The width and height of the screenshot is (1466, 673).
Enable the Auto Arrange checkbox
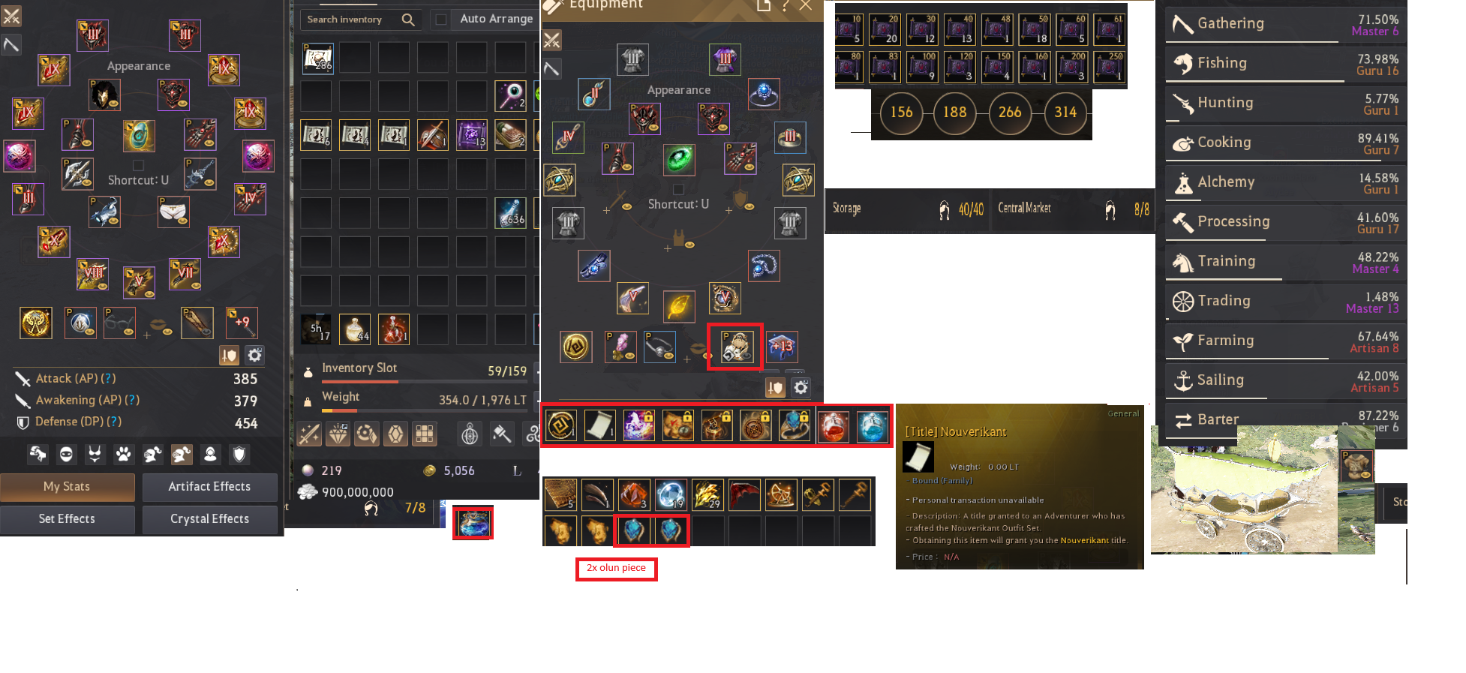(x=441, y=20)
